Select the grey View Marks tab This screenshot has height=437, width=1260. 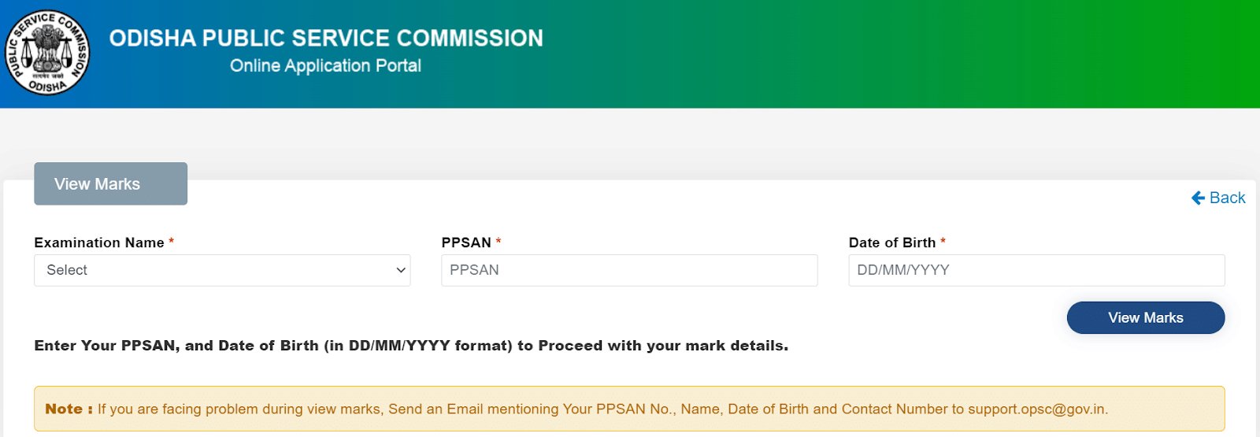tap(110, 183)
